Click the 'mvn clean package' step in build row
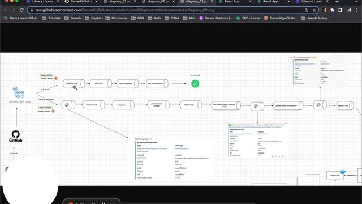The height and width of the screenshot is (204, 362). (x=157, y=83)
